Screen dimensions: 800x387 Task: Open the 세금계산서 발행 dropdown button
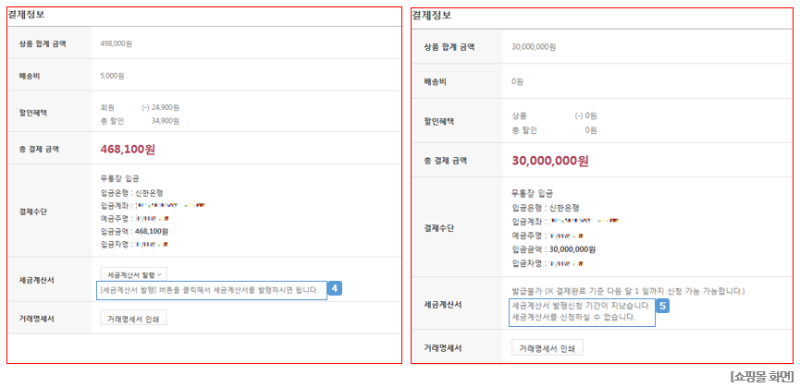[x=134, y=274]
